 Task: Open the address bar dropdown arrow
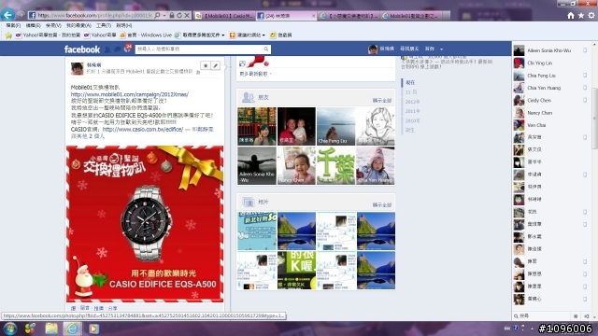164,15
